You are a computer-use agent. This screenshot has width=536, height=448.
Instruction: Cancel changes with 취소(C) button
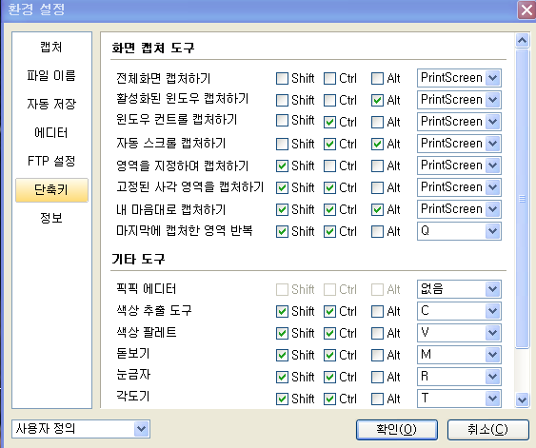[x=487, y=430]
